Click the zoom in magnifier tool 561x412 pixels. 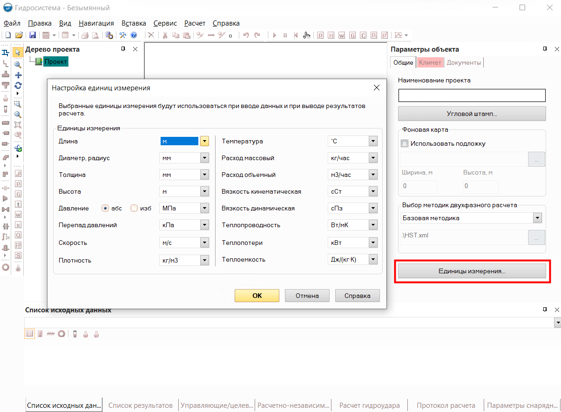point(18,64)
